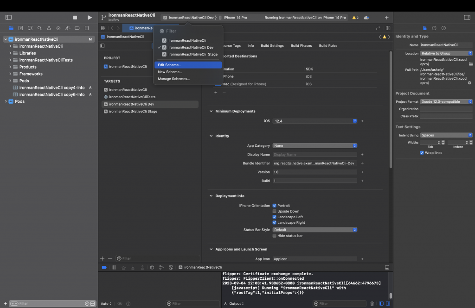
Task: Enable the Upside Down orientation checkbox
Action: point(275,211)
